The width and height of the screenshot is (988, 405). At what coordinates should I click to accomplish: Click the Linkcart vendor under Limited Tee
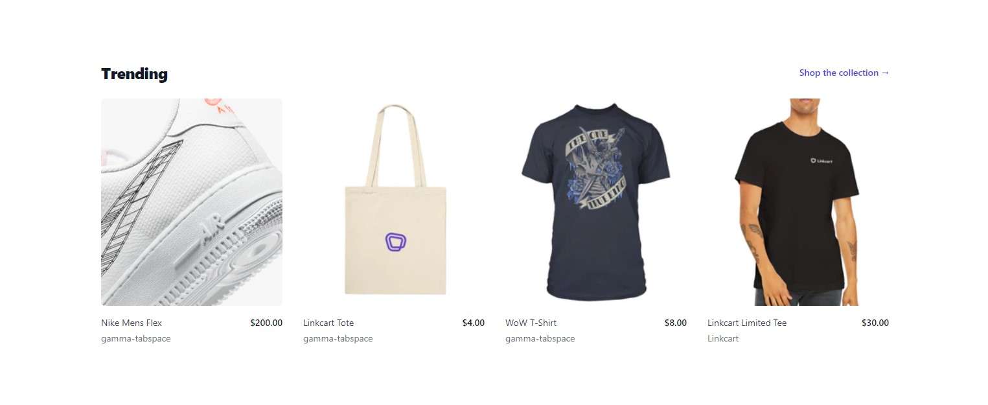(723, 338)
